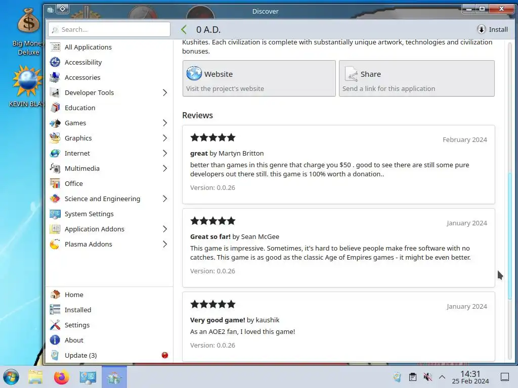Image resolution: width=518 pixels, height=388 pixels.
Task: Open the About info icon
Action: (x=55, y=340)
